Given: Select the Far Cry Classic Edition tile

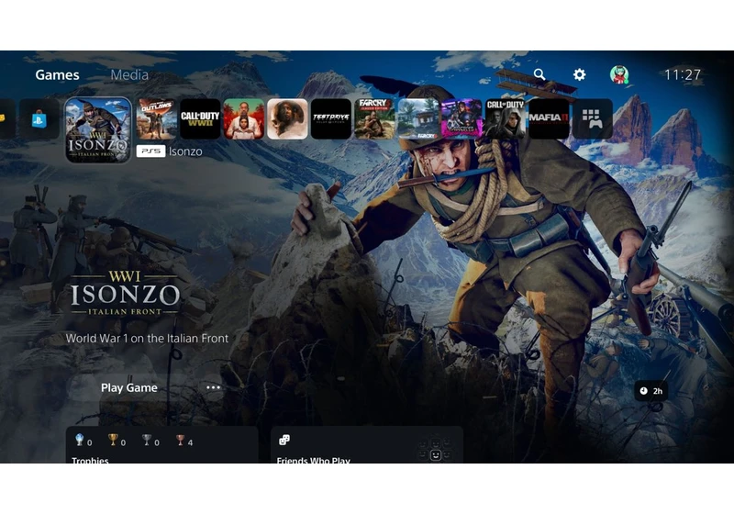Looking at the screenshot, I should click(x=374, y=119).
